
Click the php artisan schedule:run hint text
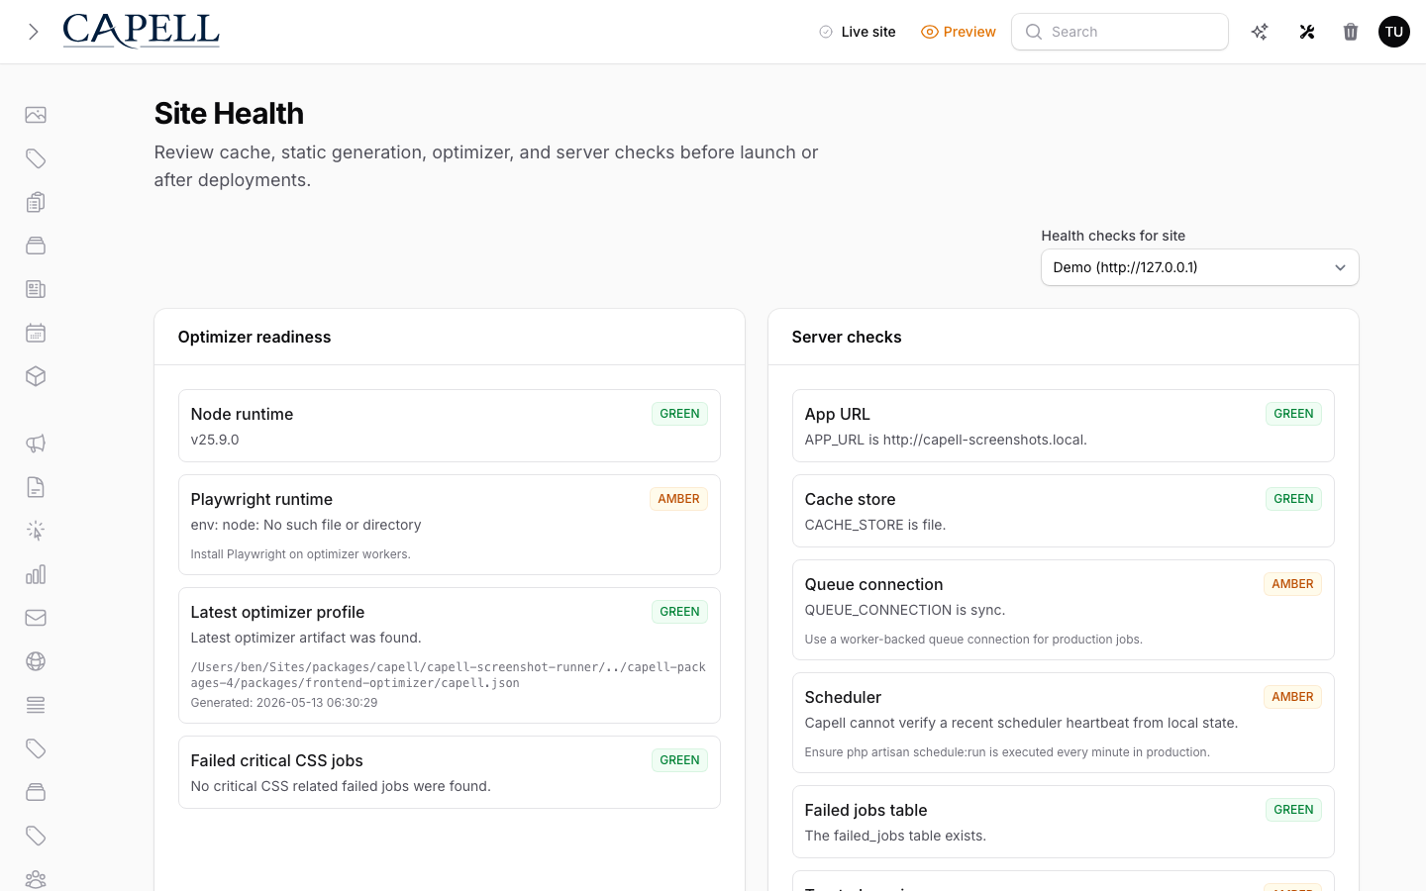pyautogui.click(x=1007, y=752)
